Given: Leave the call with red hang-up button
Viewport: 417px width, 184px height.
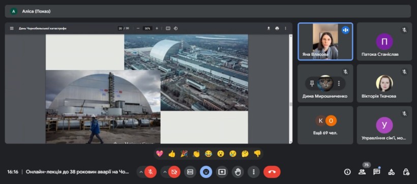Looking at the screenshot, I should pos(272,172).
